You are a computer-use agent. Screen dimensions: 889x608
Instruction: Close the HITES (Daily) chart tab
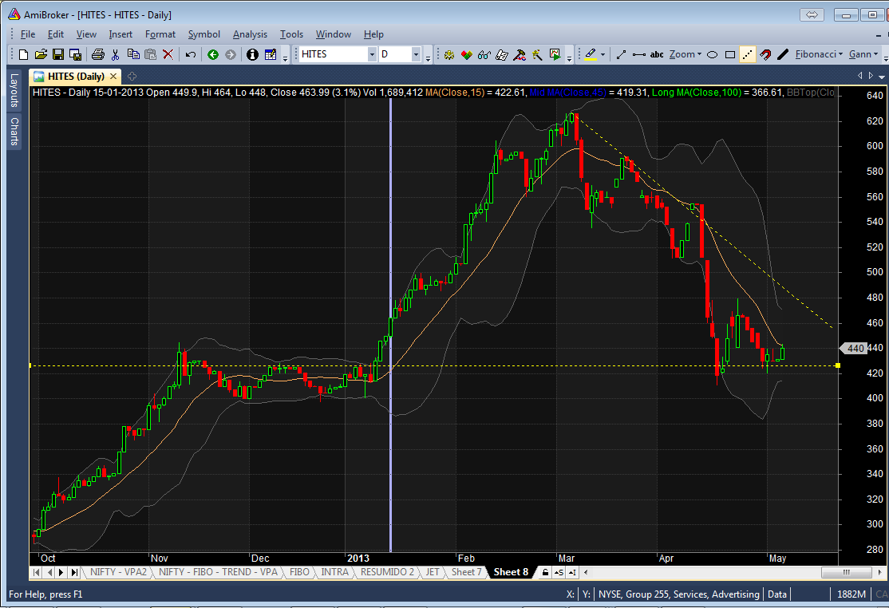coord(113,77)
